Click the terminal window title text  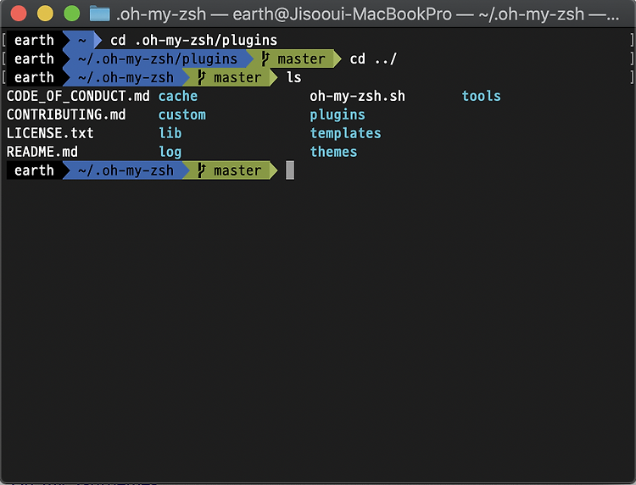tap(367, 14)
